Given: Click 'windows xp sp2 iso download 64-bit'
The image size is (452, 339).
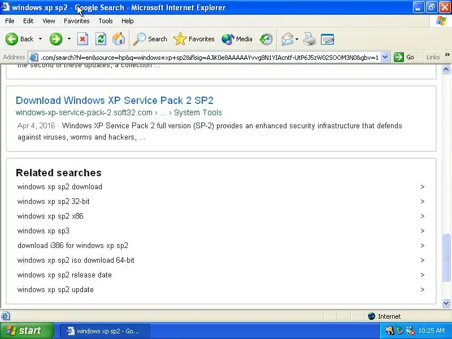Looking at the screenshot, I should (76, 260).
